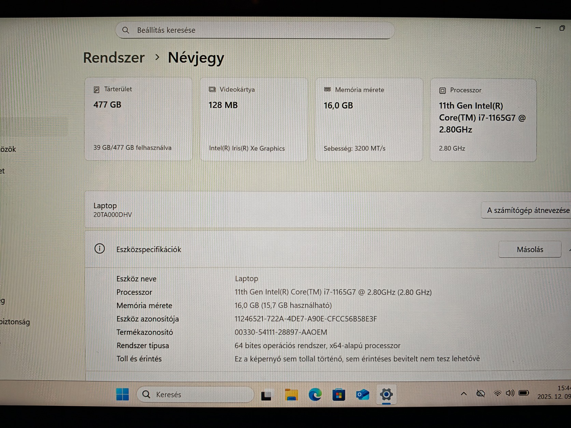
Task: Click the Settings gear icon in the taskbar
Action: (x=386, y=395)
